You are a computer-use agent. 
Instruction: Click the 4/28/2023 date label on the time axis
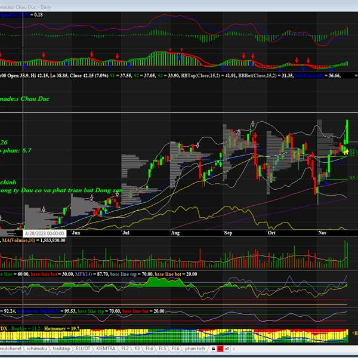(45, 233)
